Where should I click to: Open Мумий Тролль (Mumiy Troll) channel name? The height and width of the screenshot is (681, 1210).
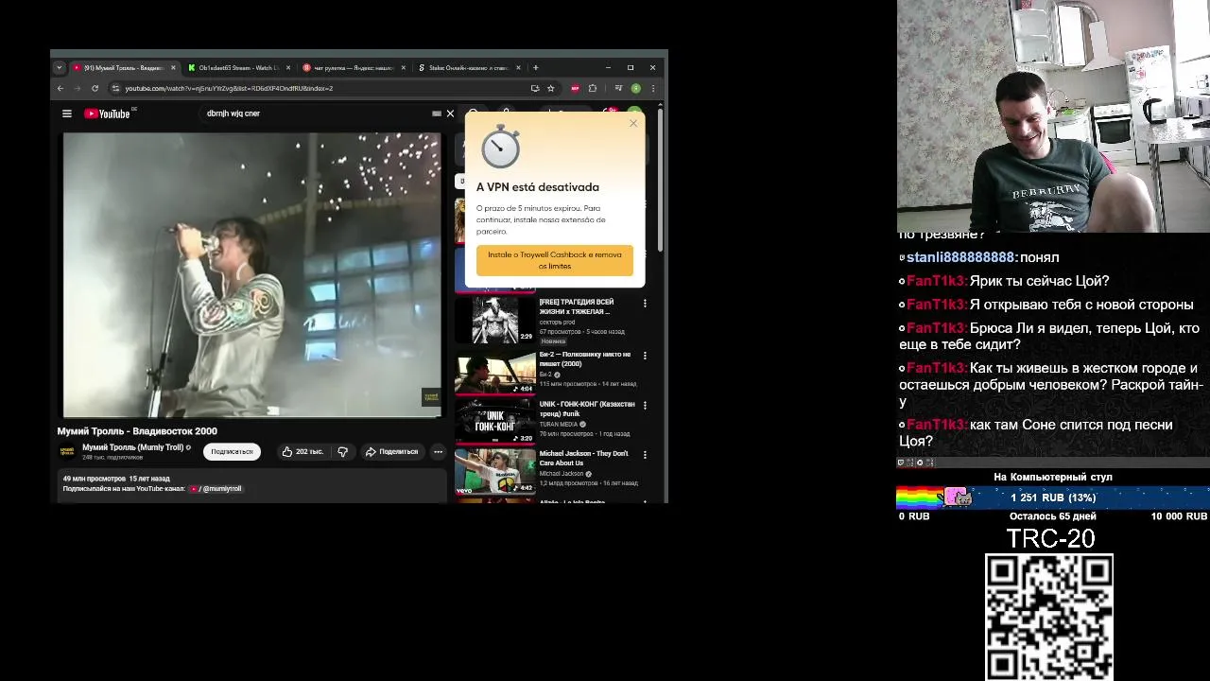pyautogui.click(x=132, y=447)
